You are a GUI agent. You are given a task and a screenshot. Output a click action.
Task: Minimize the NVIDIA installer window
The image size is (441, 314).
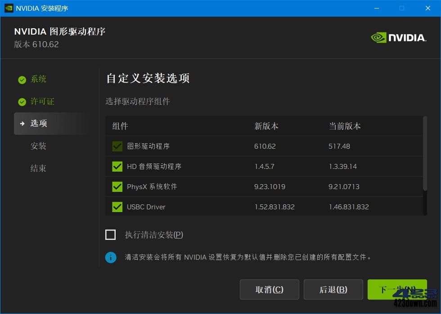[x=377, y=8]
